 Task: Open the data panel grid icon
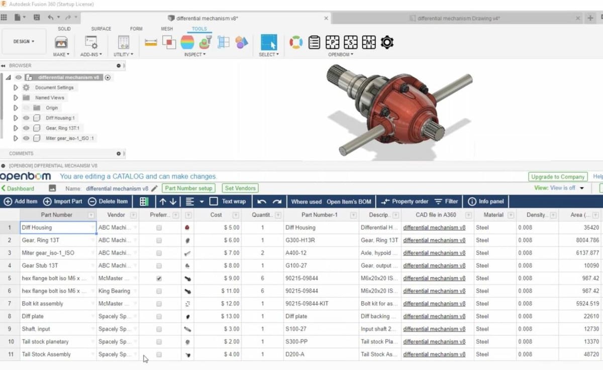[x=4, y=18]
